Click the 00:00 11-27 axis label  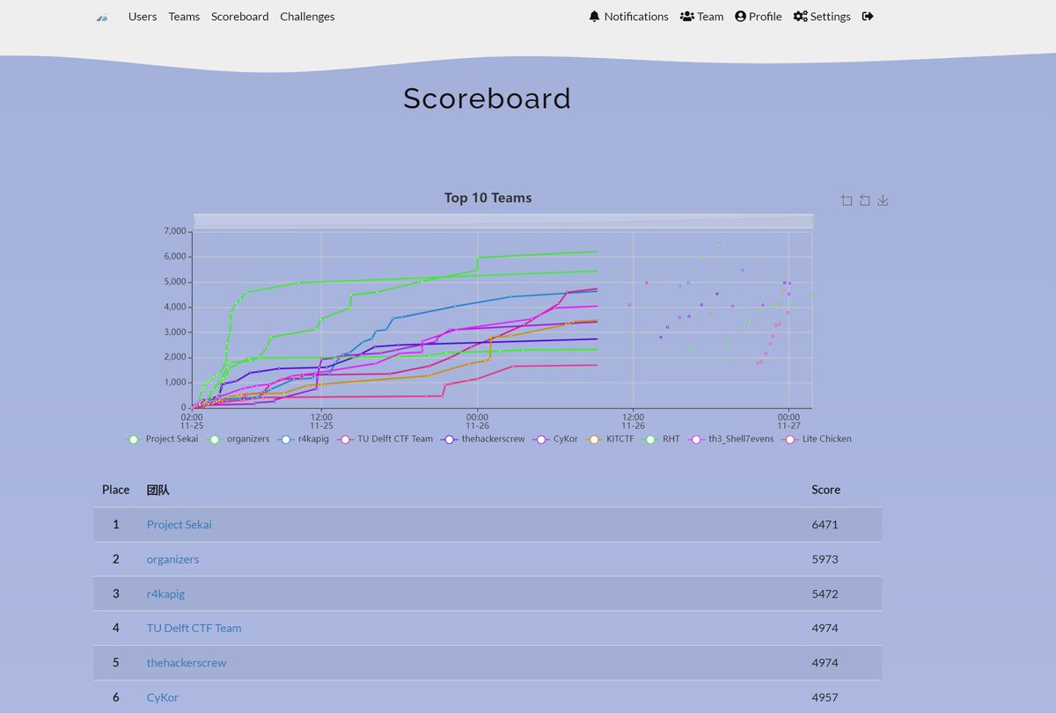tap(788, 421)
